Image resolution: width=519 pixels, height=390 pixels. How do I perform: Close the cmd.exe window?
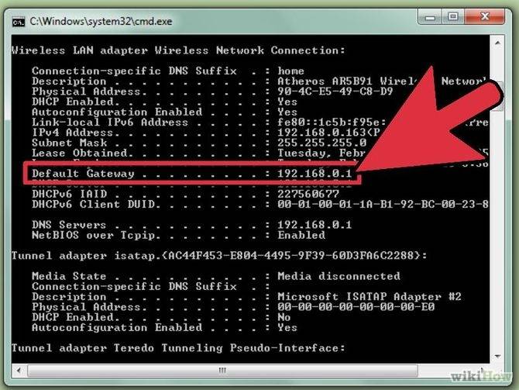(484, 16)
